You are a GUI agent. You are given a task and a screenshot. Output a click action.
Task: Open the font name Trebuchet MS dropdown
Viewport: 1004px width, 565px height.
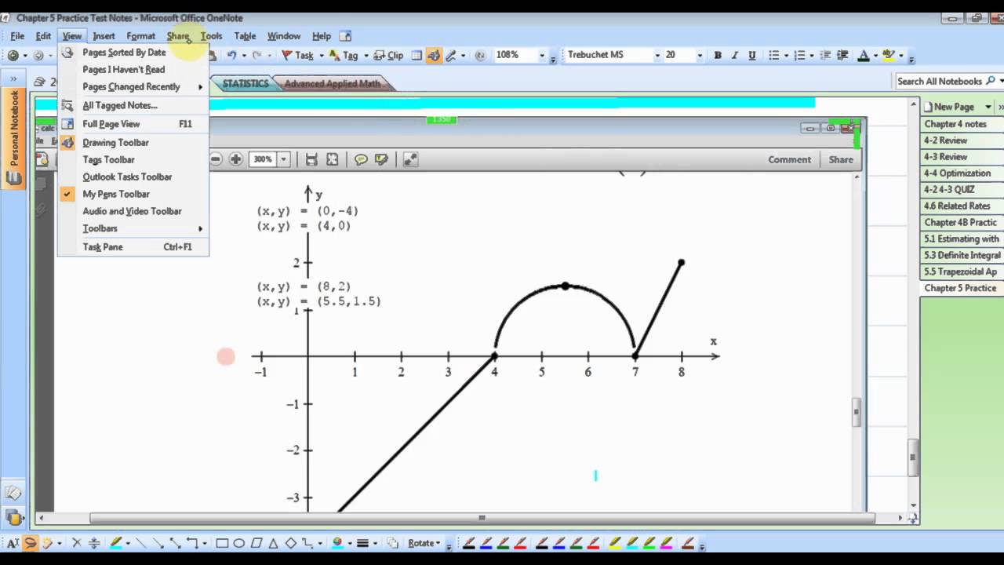[657, 55]
